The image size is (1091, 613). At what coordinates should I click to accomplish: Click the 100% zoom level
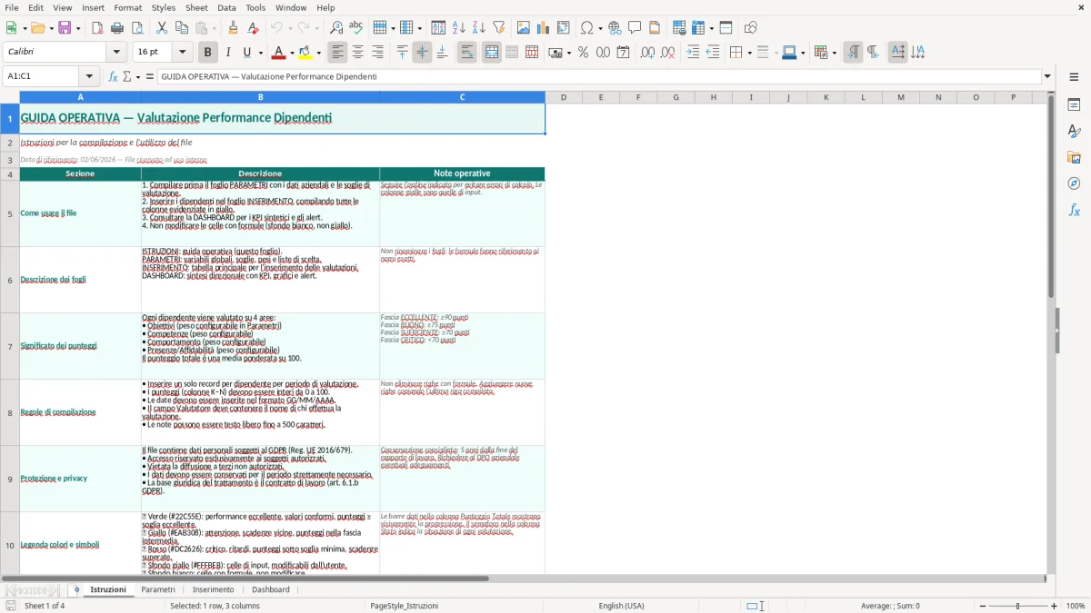(1076, 606)
